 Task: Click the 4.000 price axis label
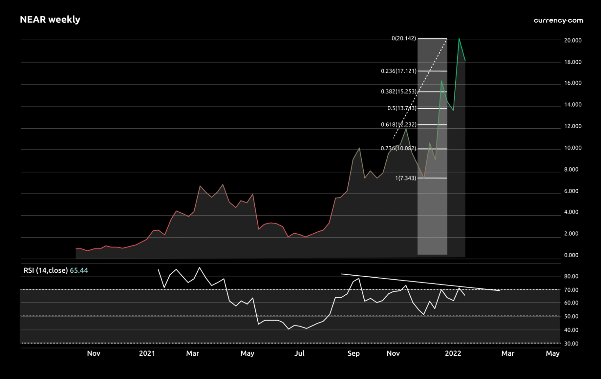571,212
